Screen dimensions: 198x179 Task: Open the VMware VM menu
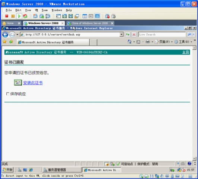tap(37, 10)
